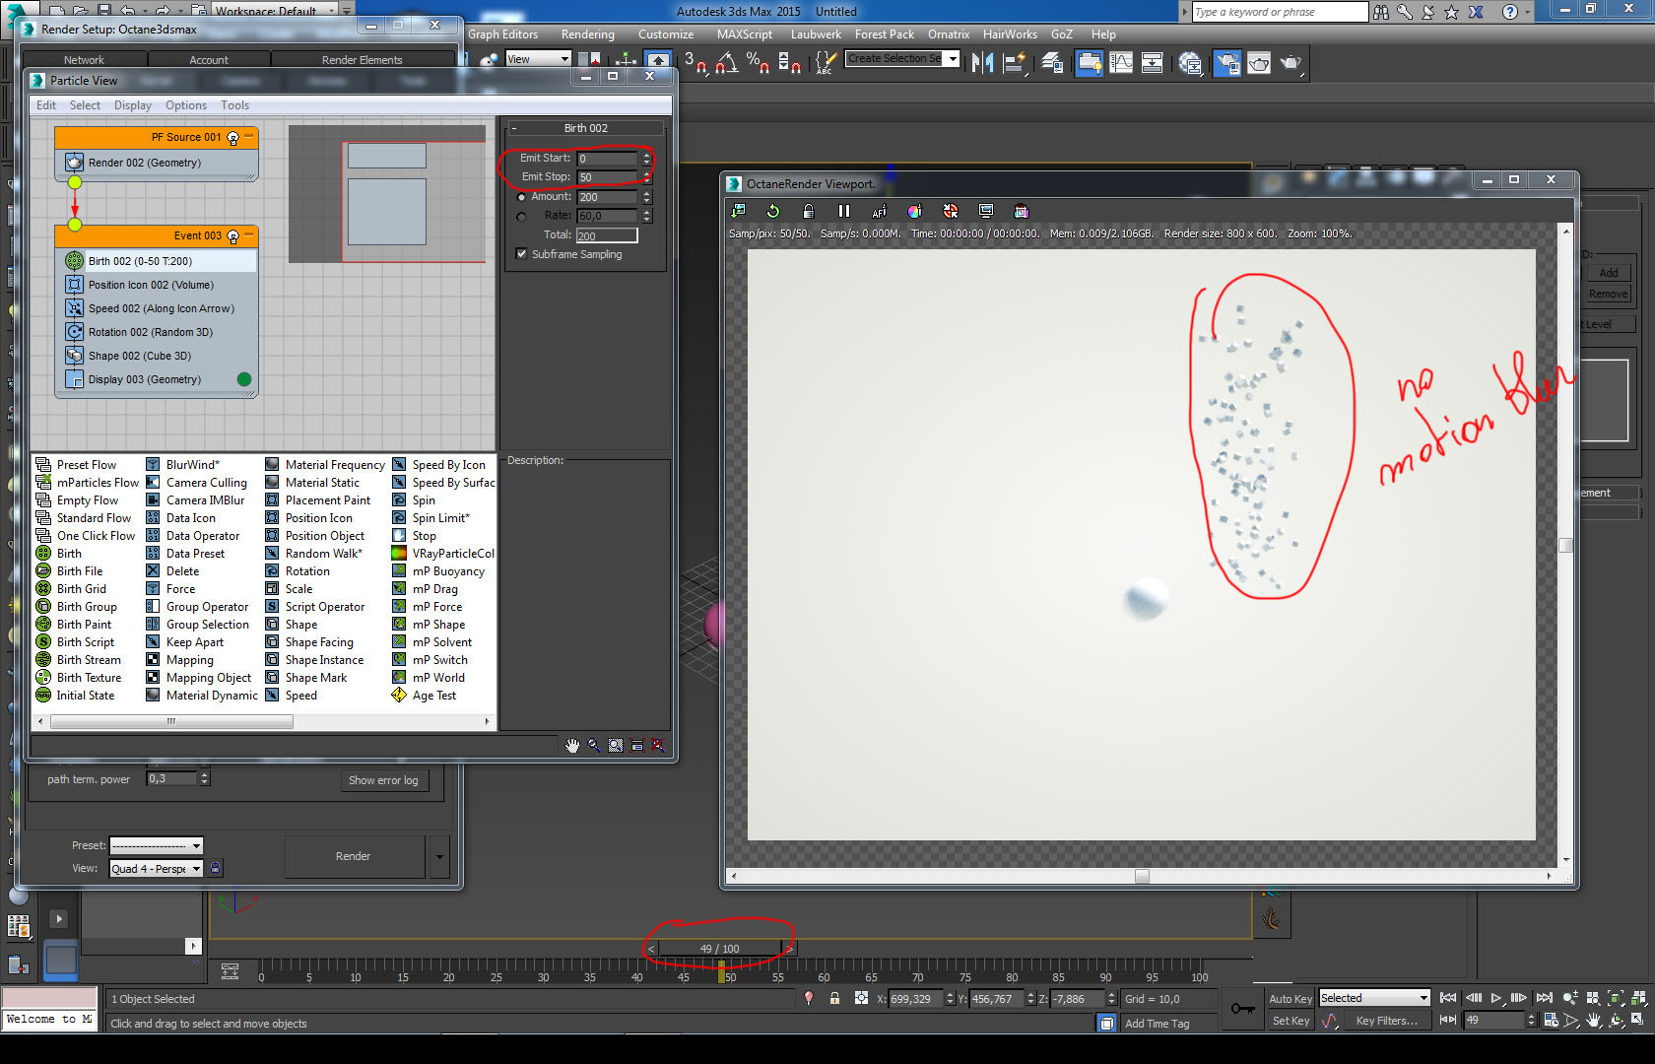The height and width of the screenshot is (1064, 1655).
Task: Go to end of animation
Action: 1544,998
